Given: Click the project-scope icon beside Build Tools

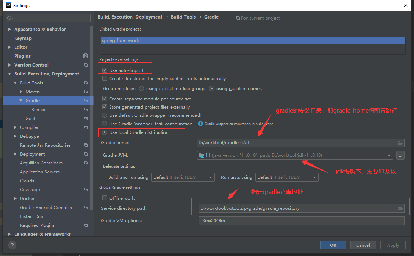Looking at the screenshot, I should [x=86, y=83].
